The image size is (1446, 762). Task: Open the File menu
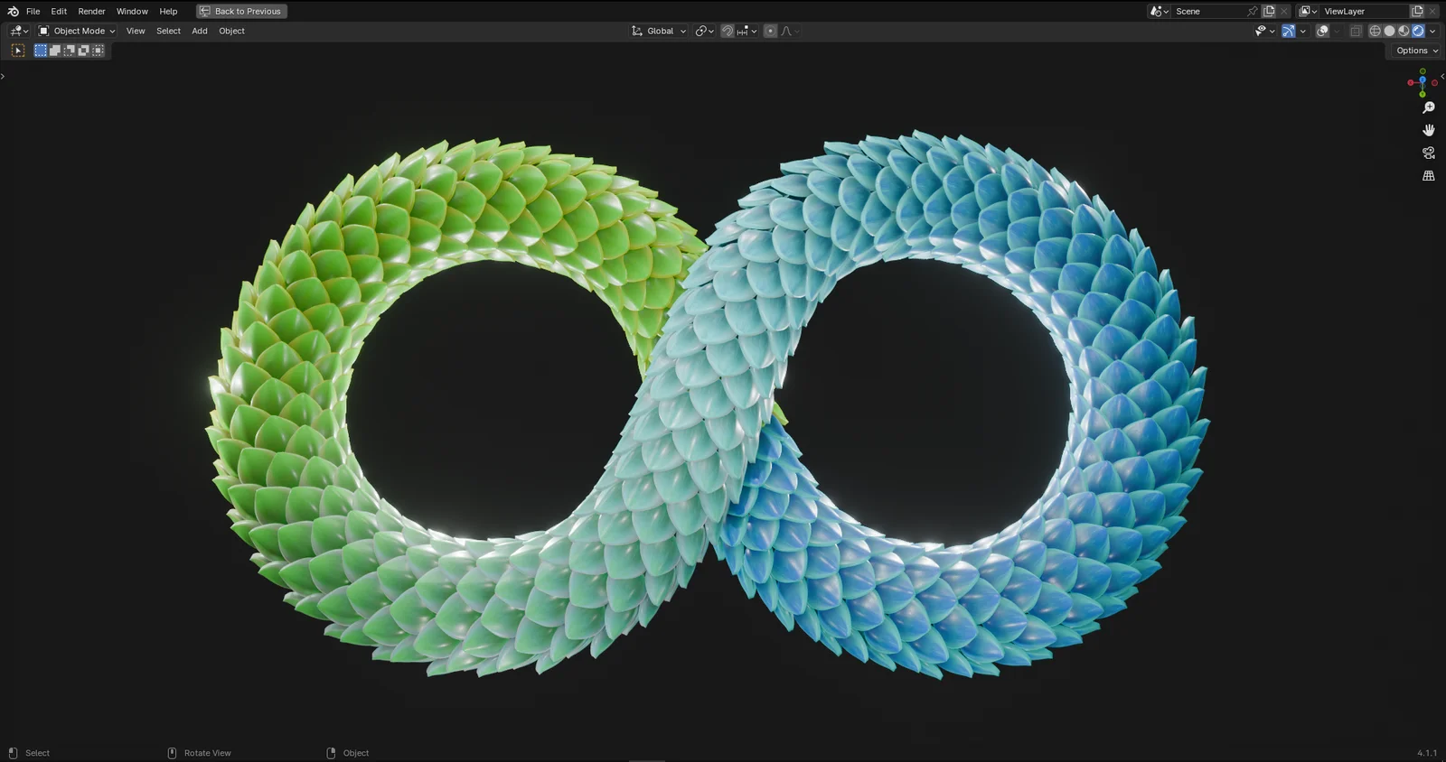(x=33, y=11)
